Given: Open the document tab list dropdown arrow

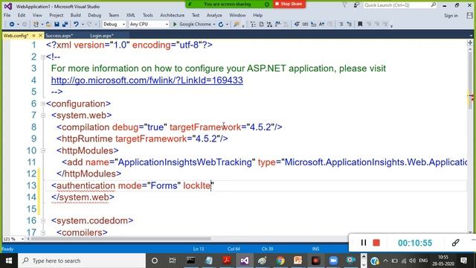Looking at the screenshot, I should point(471,36).
